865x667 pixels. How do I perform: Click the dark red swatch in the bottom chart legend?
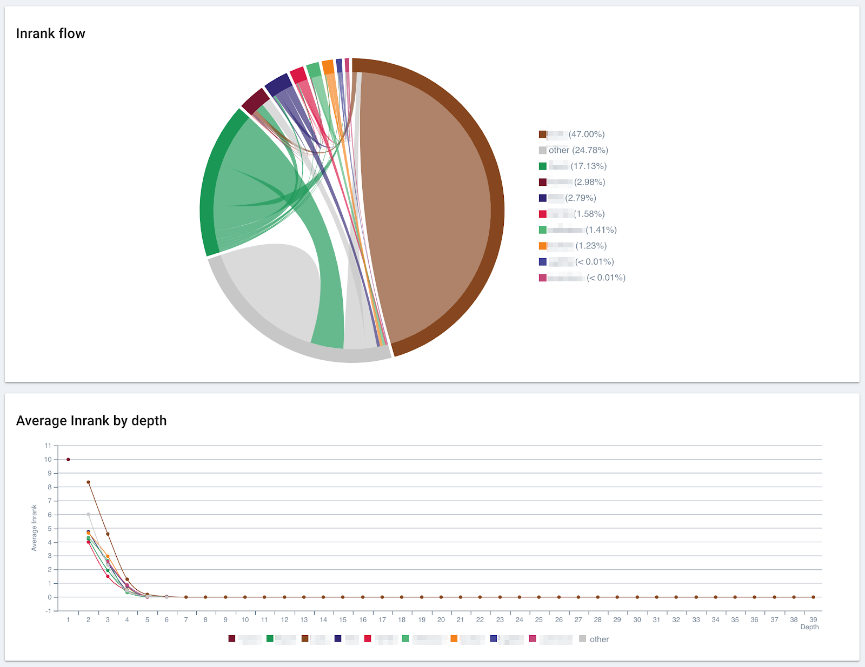(232, 638)
